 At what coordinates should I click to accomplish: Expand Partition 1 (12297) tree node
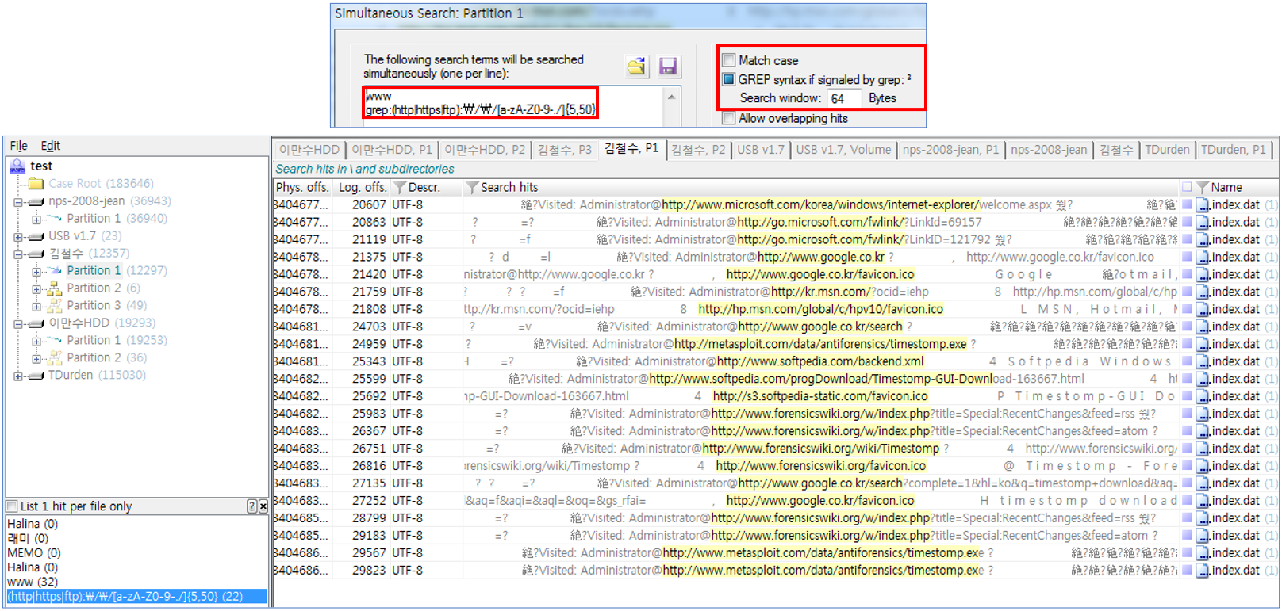pyautogui.click(x=36, y=272)
